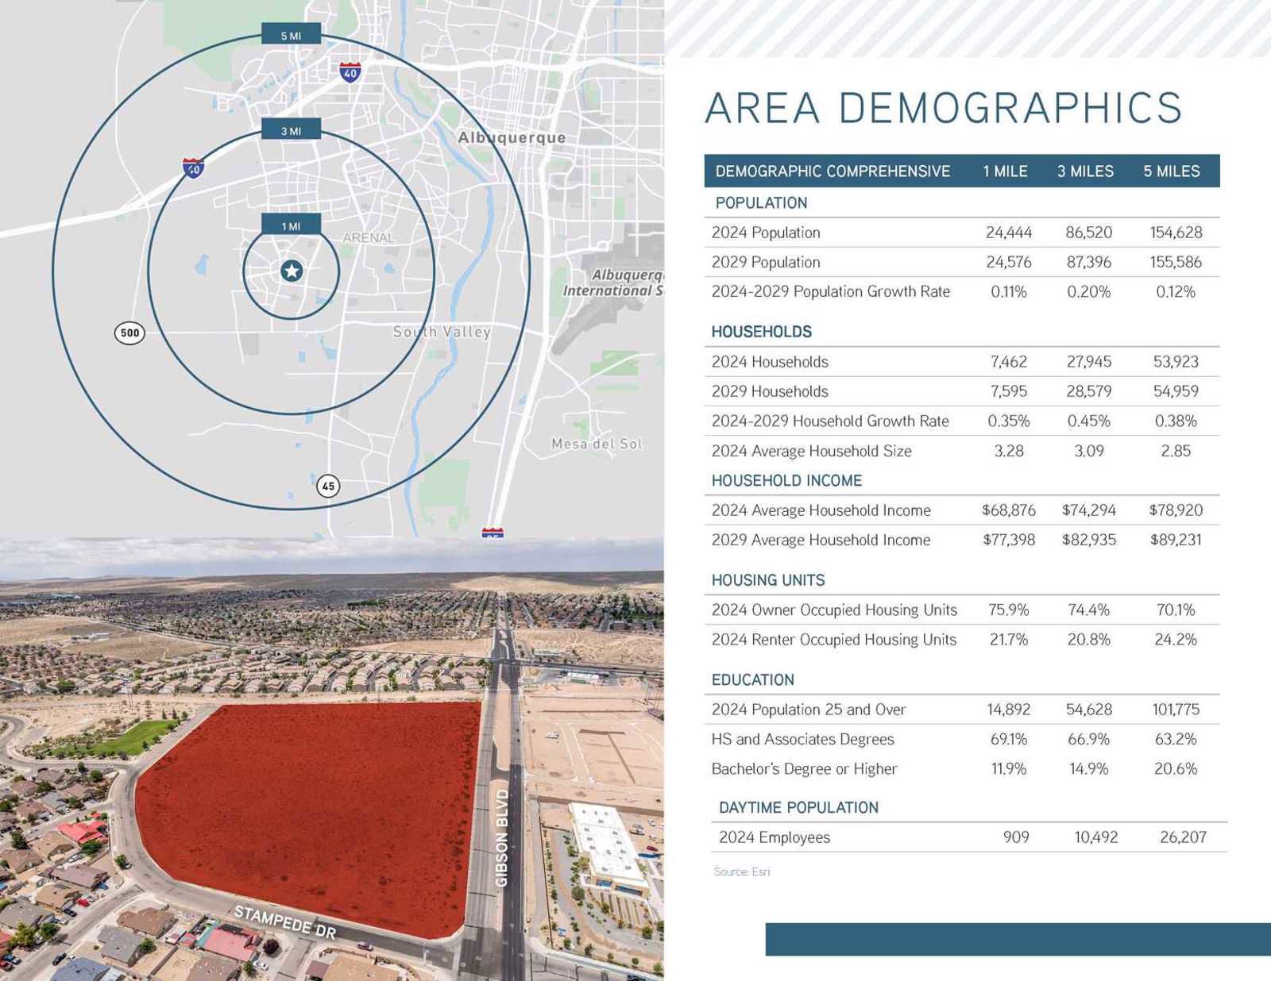Image resolution: width=1271 pixels, height=981 pixels.
Task: Click the STAMPEDE DR street label
Action: coord(284,921)
